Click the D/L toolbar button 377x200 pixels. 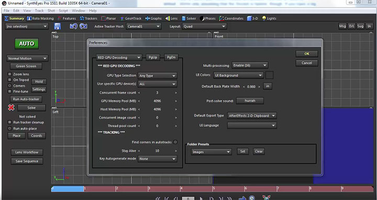(351, 26)
